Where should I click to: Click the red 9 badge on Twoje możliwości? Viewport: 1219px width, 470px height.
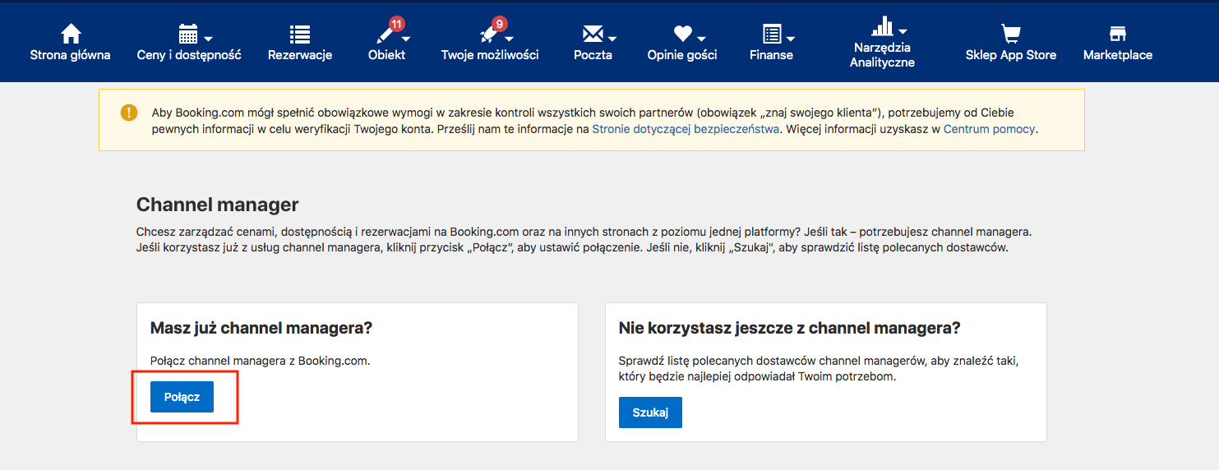pos(498,24)
